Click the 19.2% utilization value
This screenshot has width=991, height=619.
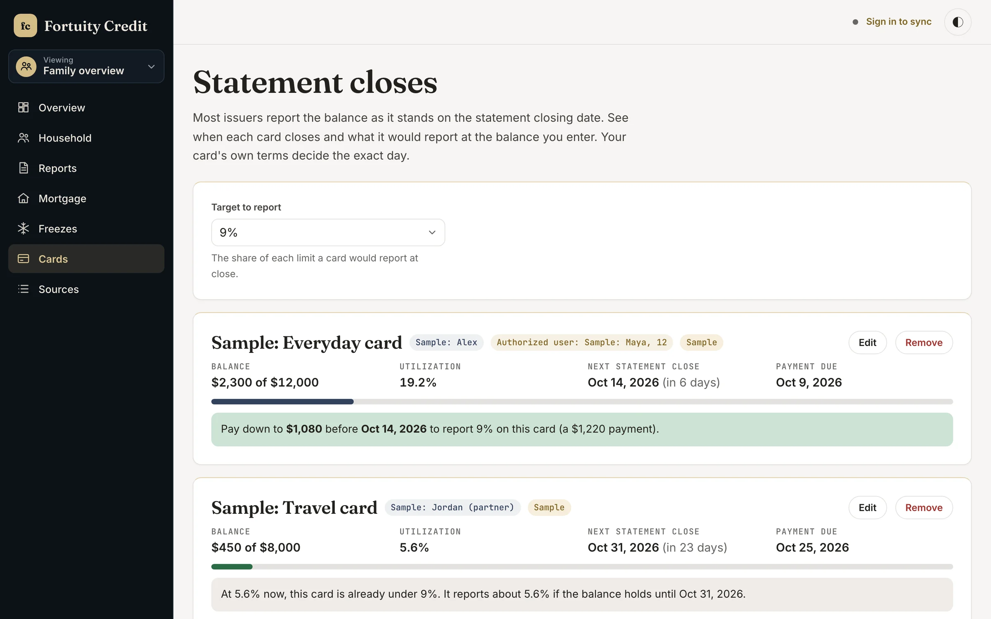point(418,382)
